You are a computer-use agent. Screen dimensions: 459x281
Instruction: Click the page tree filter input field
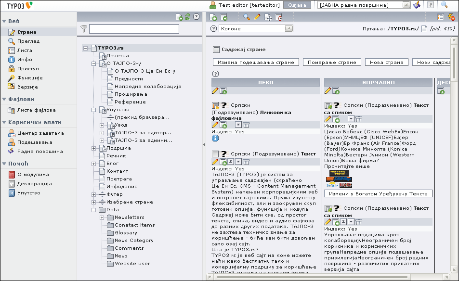point(134,29)
